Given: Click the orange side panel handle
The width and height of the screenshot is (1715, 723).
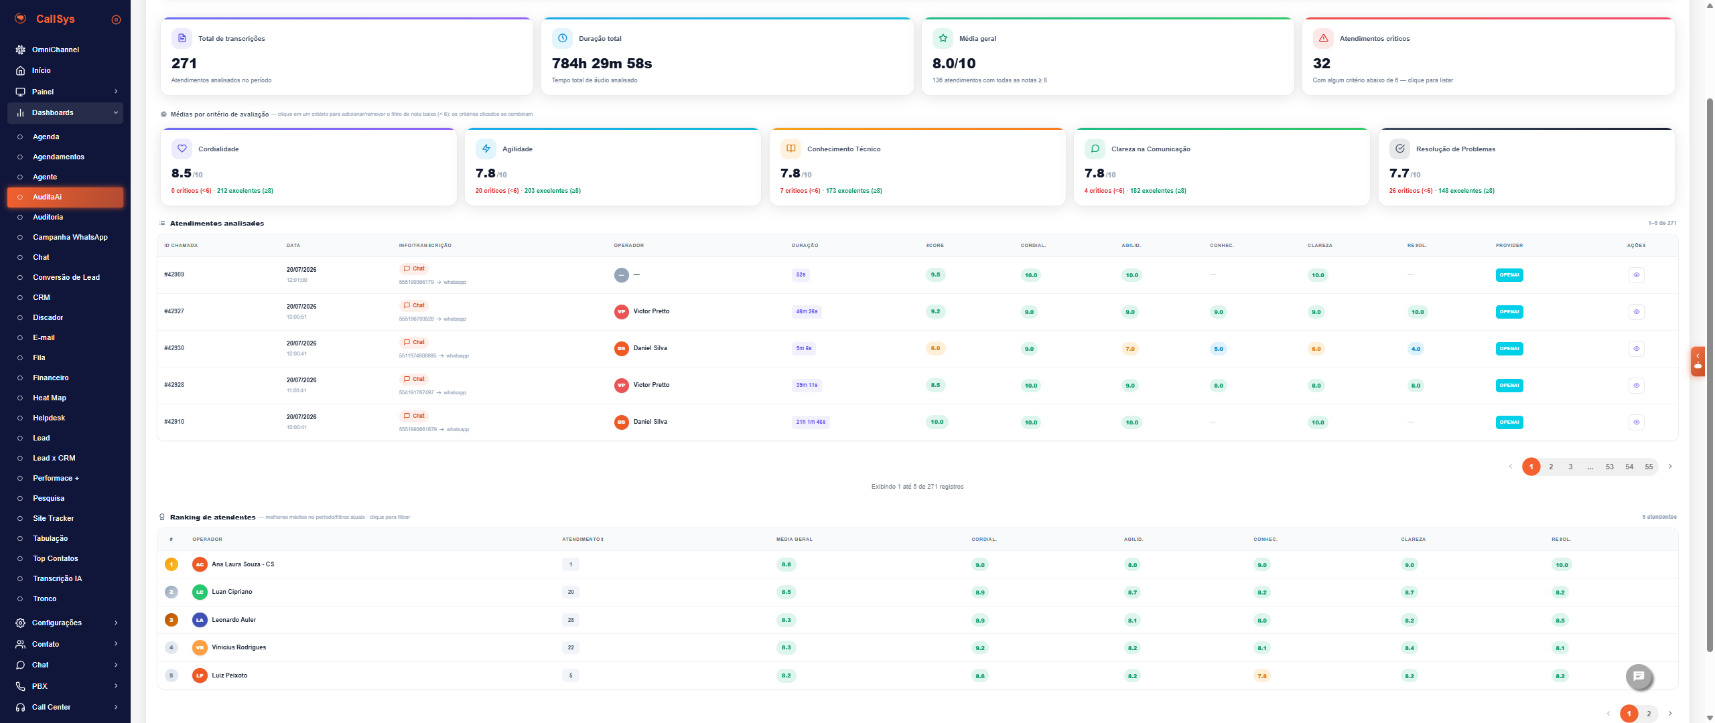Looking at the screenshot, I should point(1698,361).
